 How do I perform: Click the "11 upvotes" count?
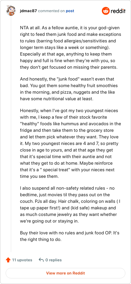point(22,260)
